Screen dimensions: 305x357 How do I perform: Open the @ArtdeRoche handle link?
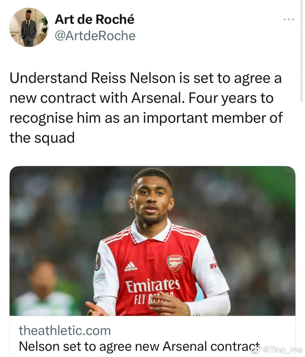95,36
